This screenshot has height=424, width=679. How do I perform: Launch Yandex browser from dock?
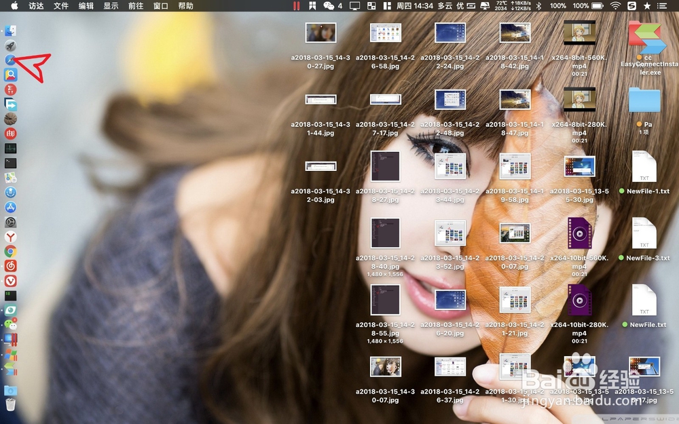[10, 237]
